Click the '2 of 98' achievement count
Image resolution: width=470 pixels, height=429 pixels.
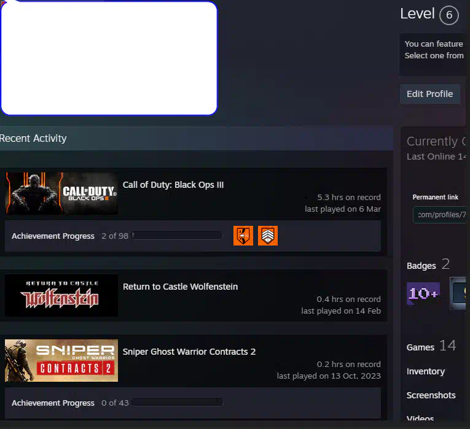point(115,236)
